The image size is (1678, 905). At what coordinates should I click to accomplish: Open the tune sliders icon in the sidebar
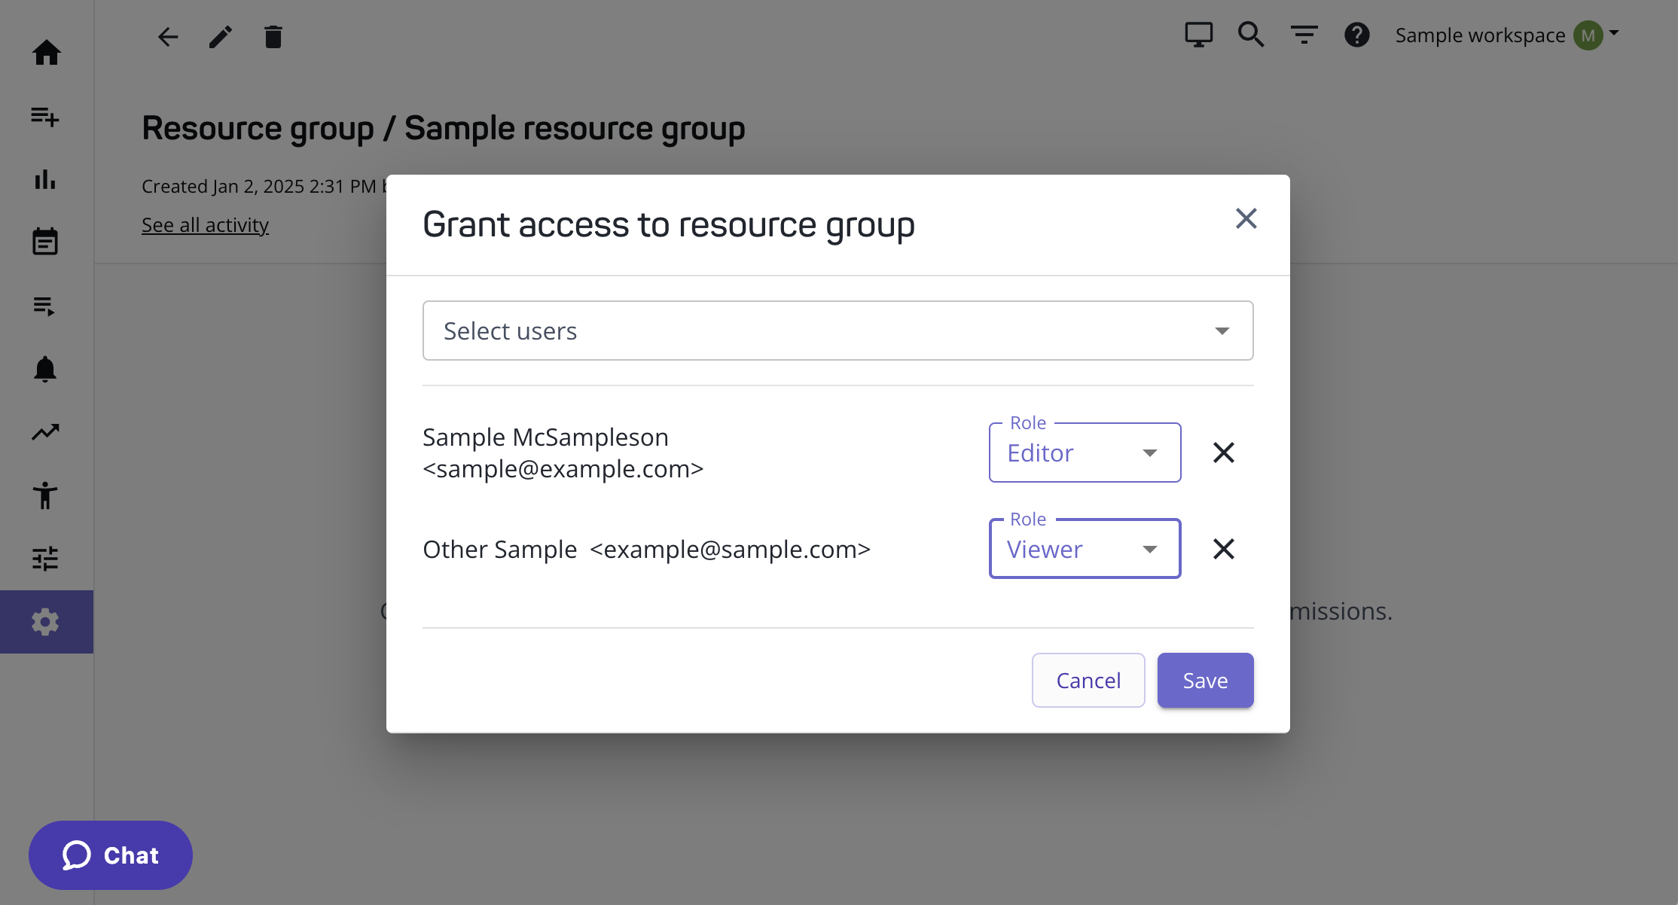(45, 559)
